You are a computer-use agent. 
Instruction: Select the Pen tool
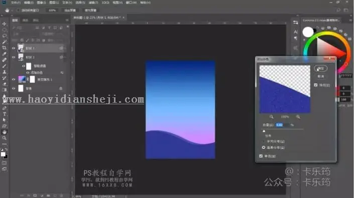pos(4,108)
